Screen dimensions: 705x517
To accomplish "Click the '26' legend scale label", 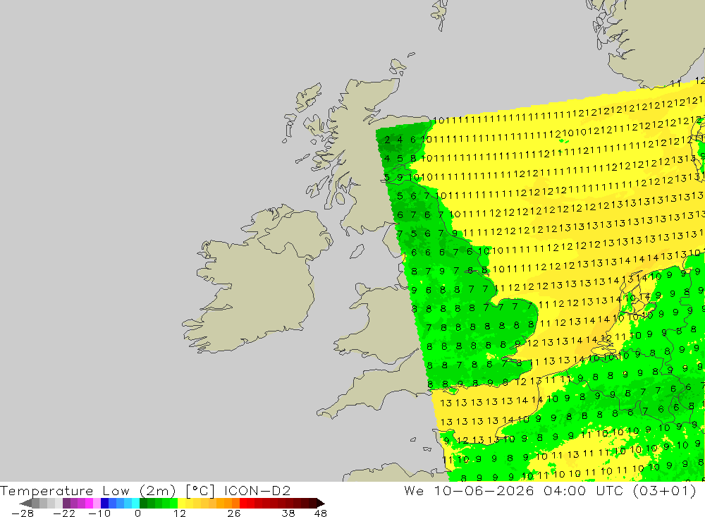I will tap(234, 513).
